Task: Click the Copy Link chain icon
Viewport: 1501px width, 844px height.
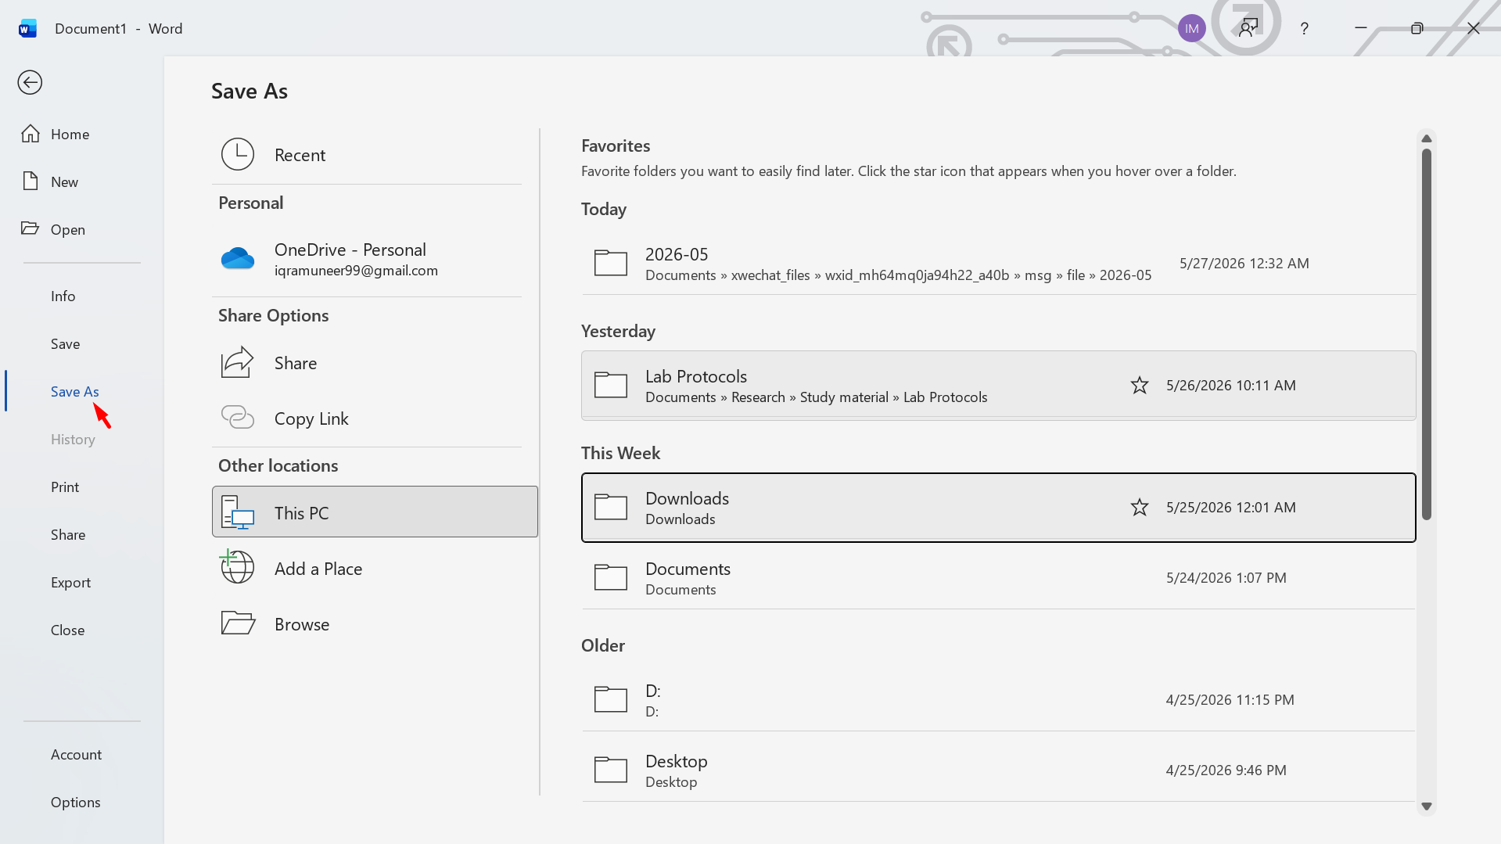Action: point(238,418)
